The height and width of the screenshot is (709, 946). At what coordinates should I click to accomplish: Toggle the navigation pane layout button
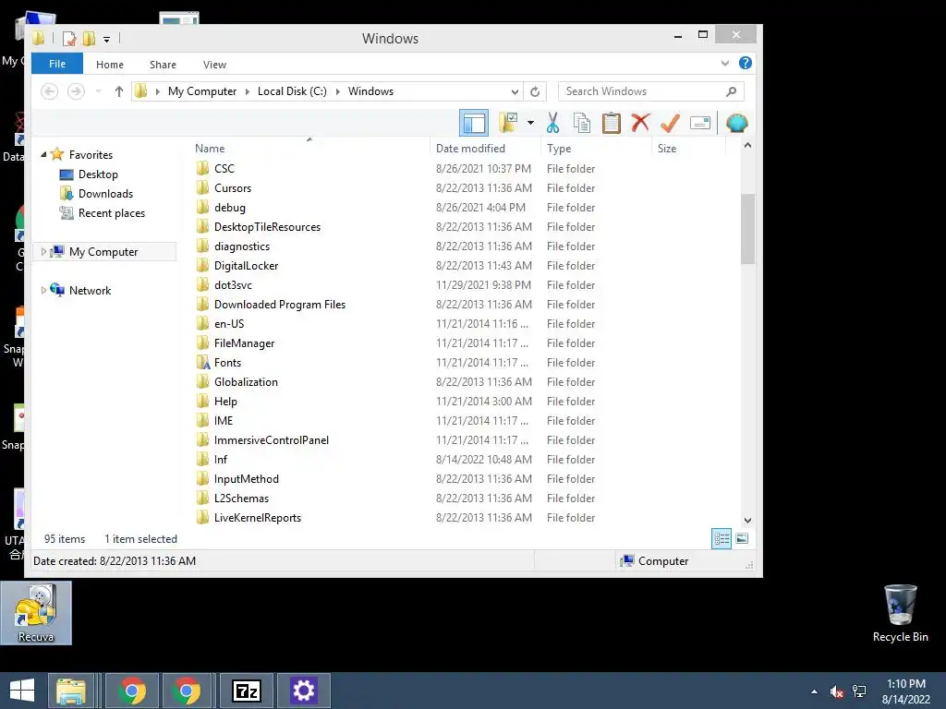[x=474, y=124]
